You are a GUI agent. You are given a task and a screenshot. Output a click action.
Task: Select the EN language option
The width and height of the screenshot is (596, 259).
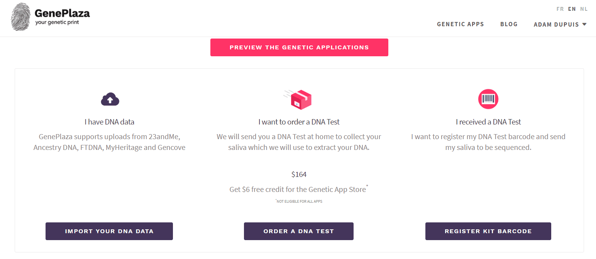(x=572, y=9)
